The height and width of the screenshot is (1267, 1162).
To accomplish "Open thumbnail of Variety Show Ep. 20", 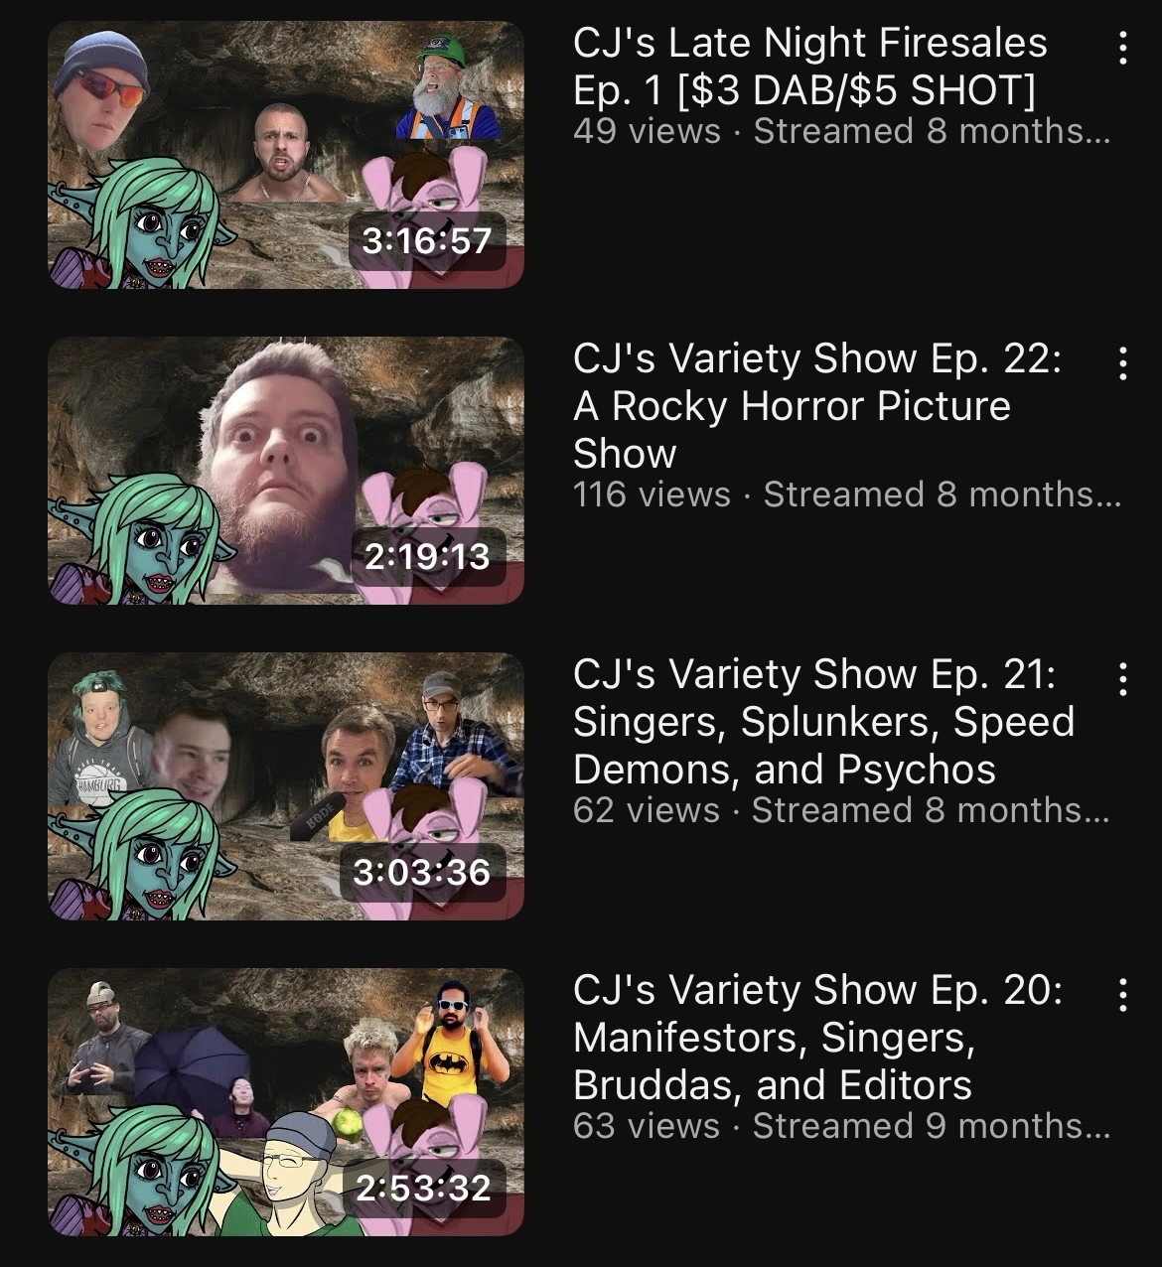I will point(286,1102).
